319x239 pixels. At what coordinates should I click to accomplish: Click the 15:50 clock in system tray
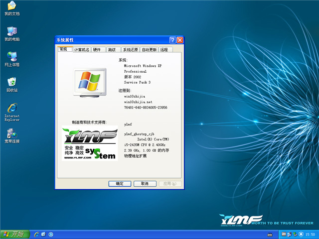tap(310, 235)
